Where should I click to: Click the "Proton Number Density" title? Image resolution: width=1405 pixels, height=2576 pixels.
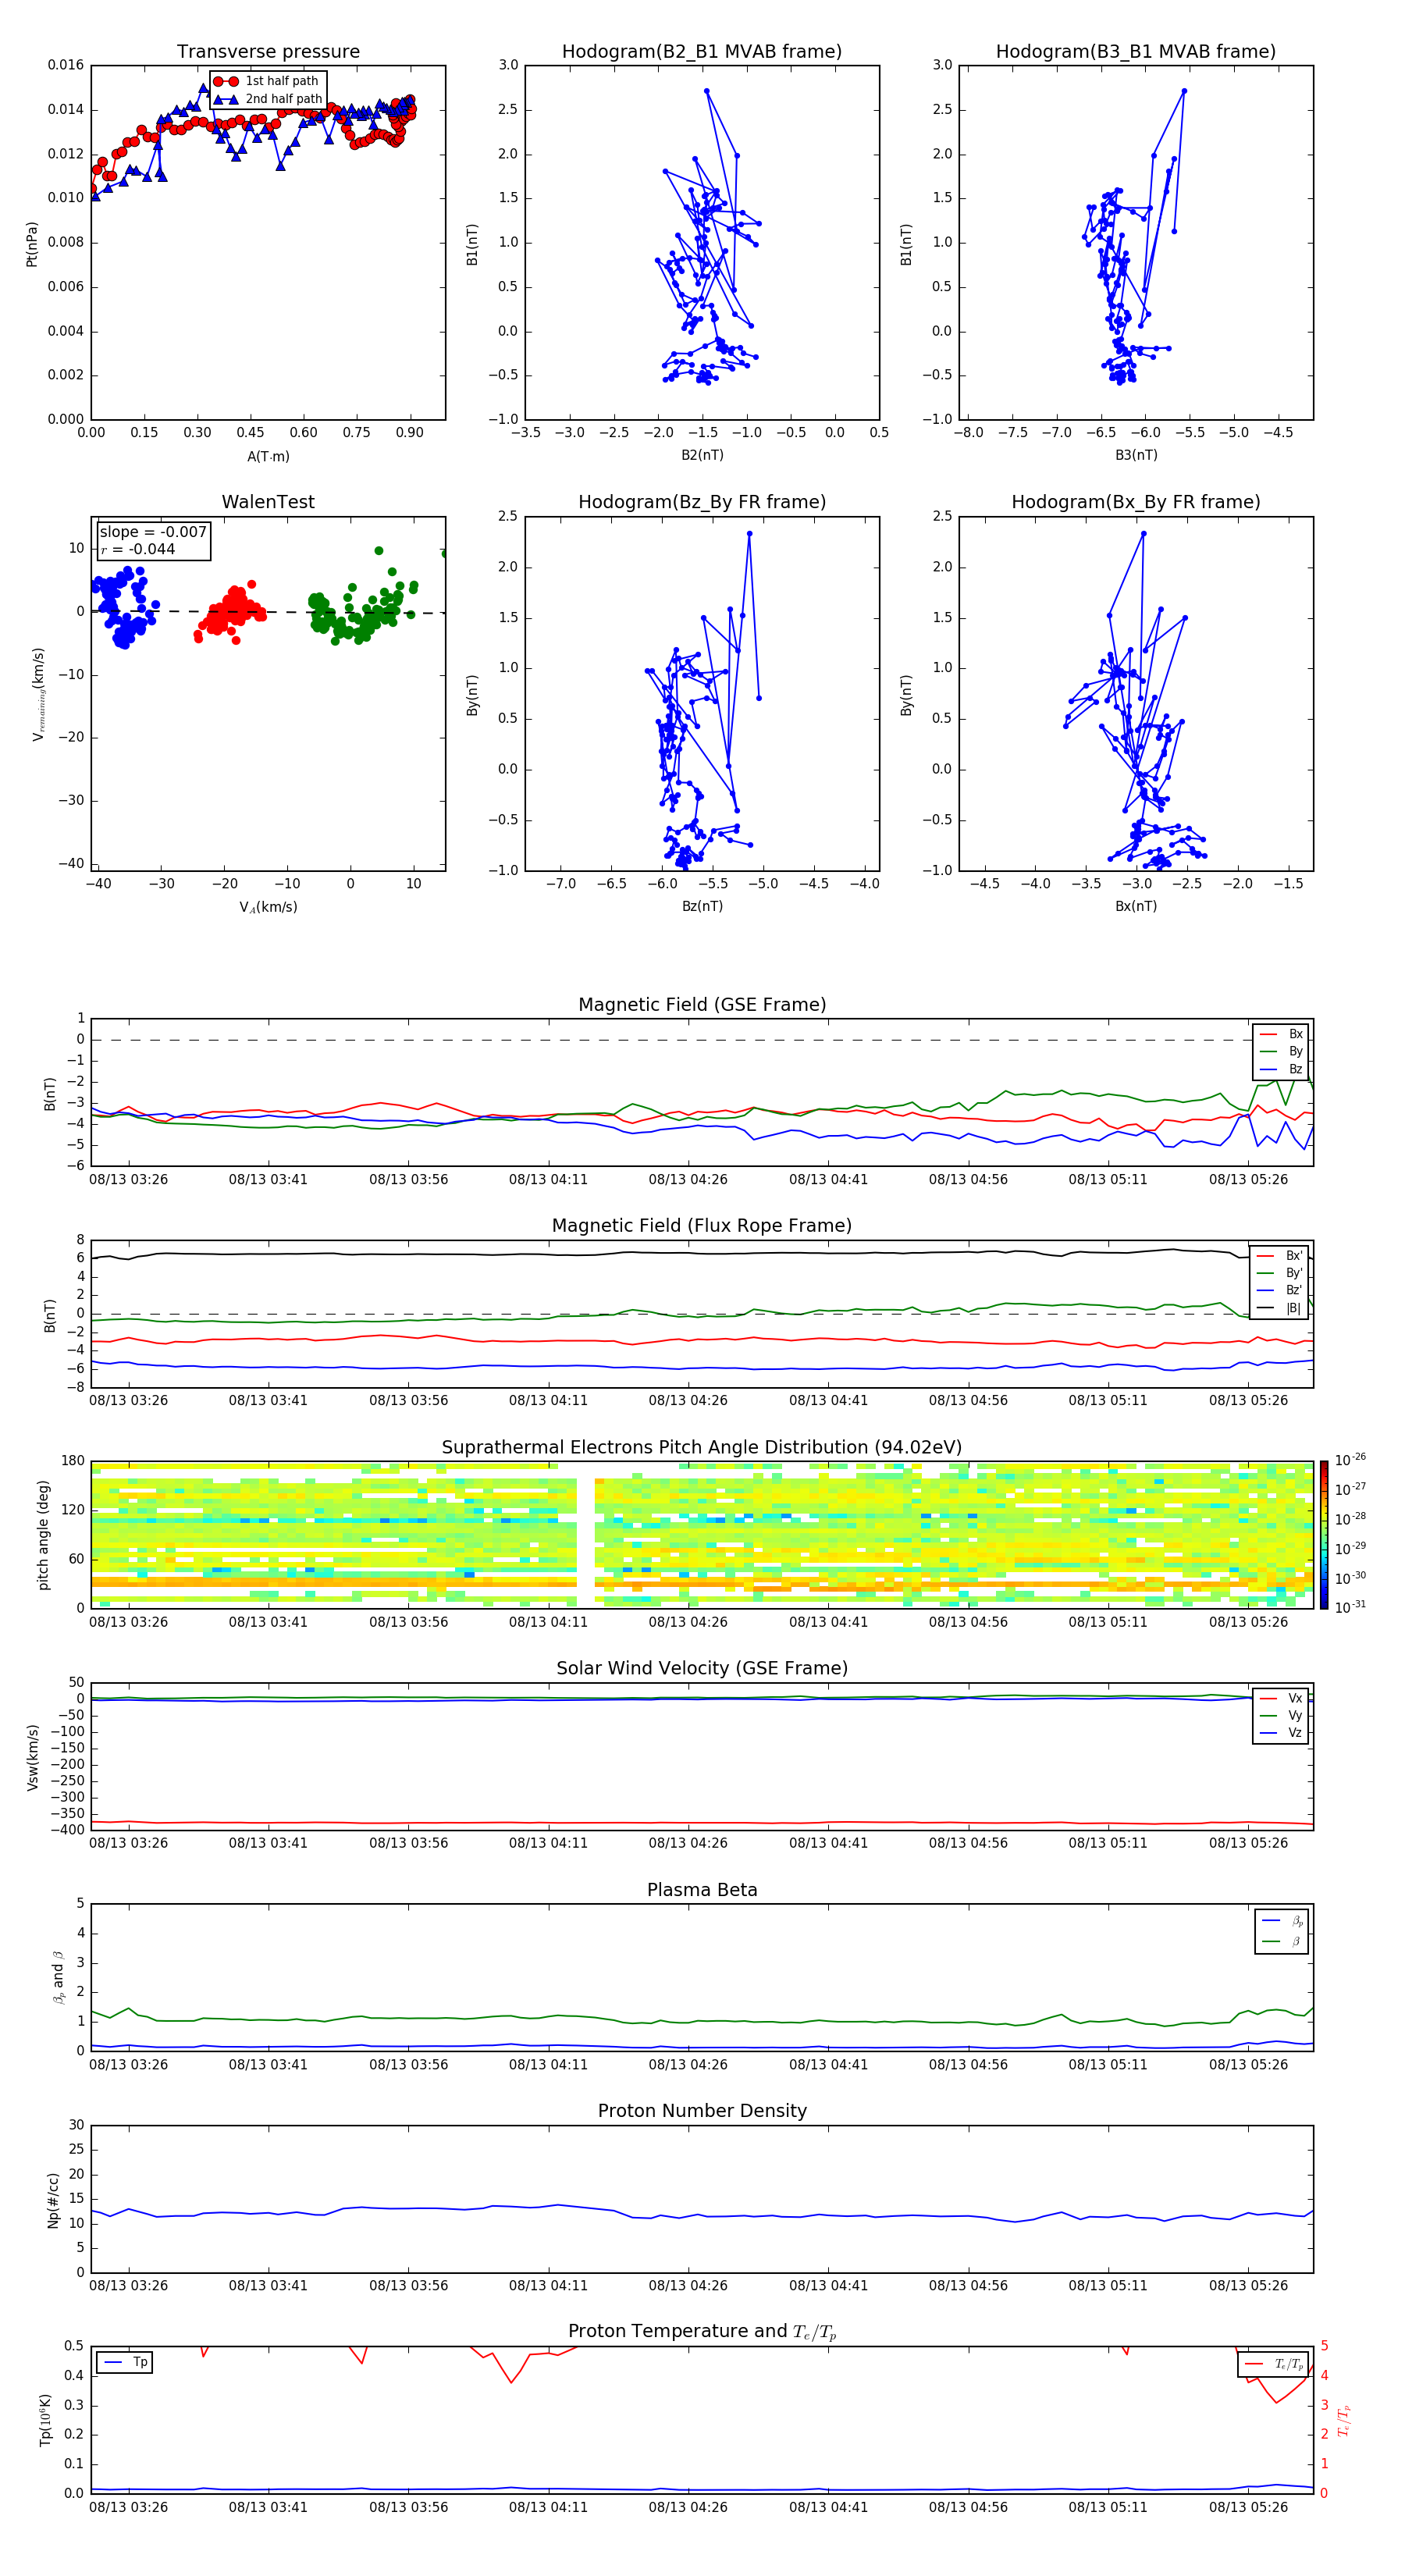click(702, 2111)
